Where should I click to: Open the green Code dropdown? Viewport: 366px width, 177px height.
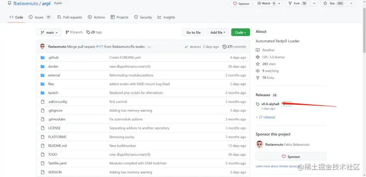pyautogui.click(x=241, y=33)
